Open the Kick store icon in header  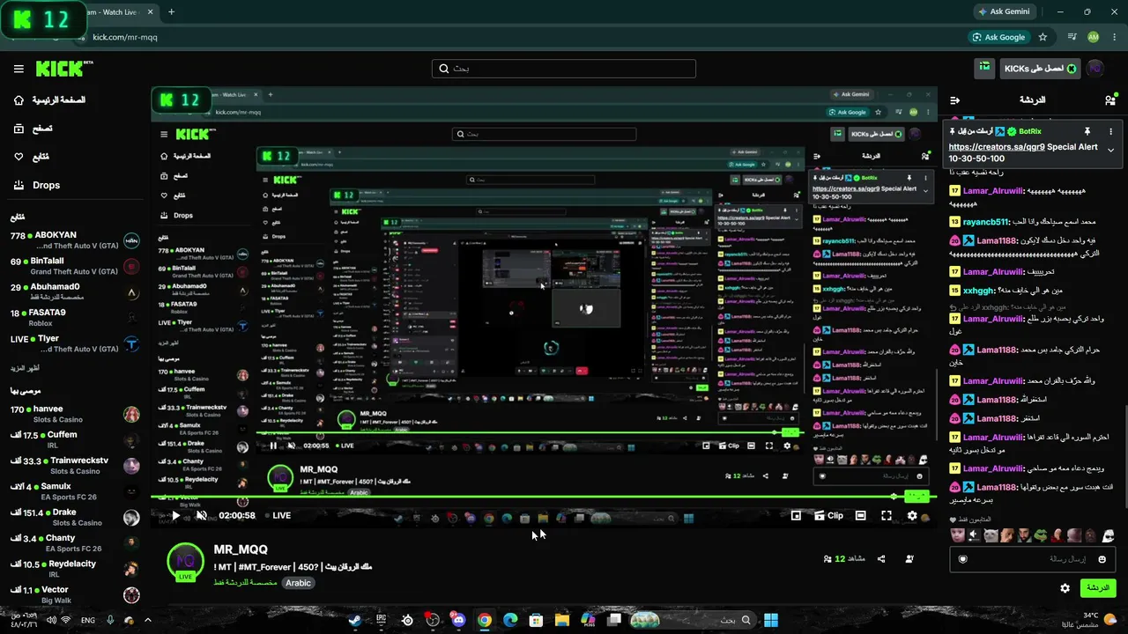(984, 68)
